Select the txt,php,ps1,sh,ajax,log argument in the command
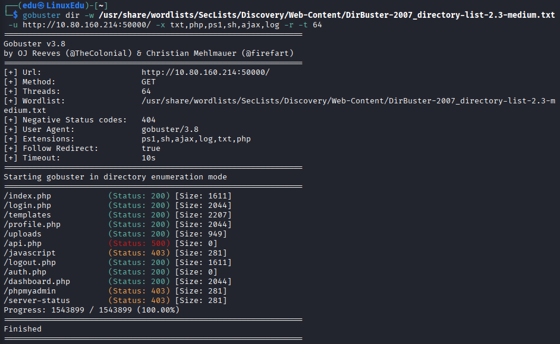 click(x=225, y=24)
